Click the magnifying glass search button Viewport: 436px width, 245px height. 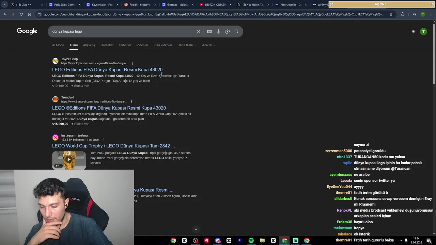[236, 31]
